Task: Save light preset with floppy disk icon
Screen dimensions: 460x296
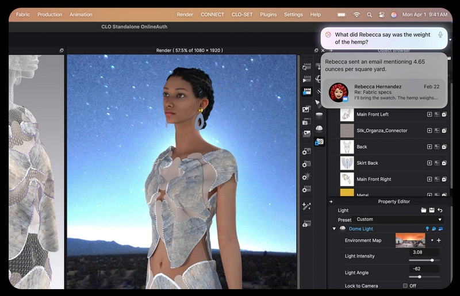Action: pyautogui.click(x=432, y=210)
